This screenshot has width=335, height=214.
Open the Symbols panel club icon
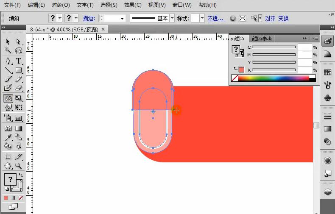[x=327, y=98]
